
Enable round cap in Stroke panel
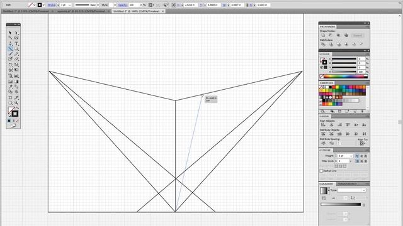361,156
